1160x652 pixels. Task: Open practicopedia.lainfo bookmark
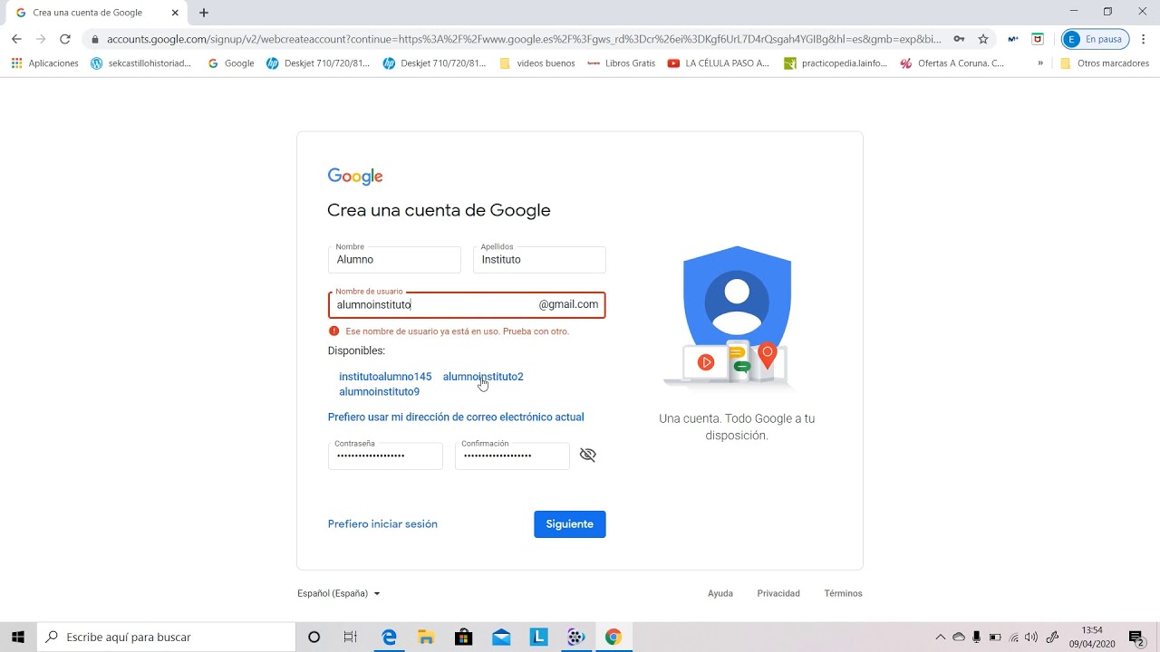pos(836,63)
